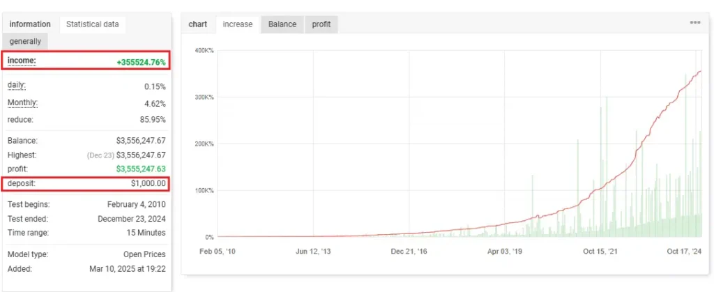The width and height of the screenshot is (714, 292).
Task: Open the chart options ellipsis menu
Action: pos(694,23)
